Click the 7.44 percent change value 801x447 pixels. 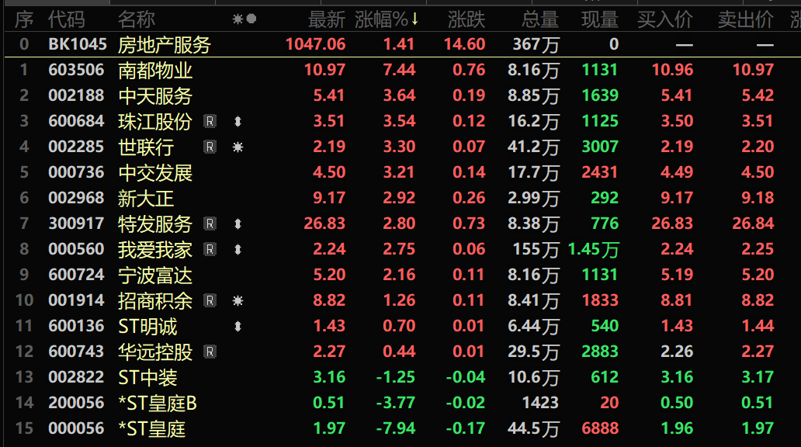[x=399, y=70]
